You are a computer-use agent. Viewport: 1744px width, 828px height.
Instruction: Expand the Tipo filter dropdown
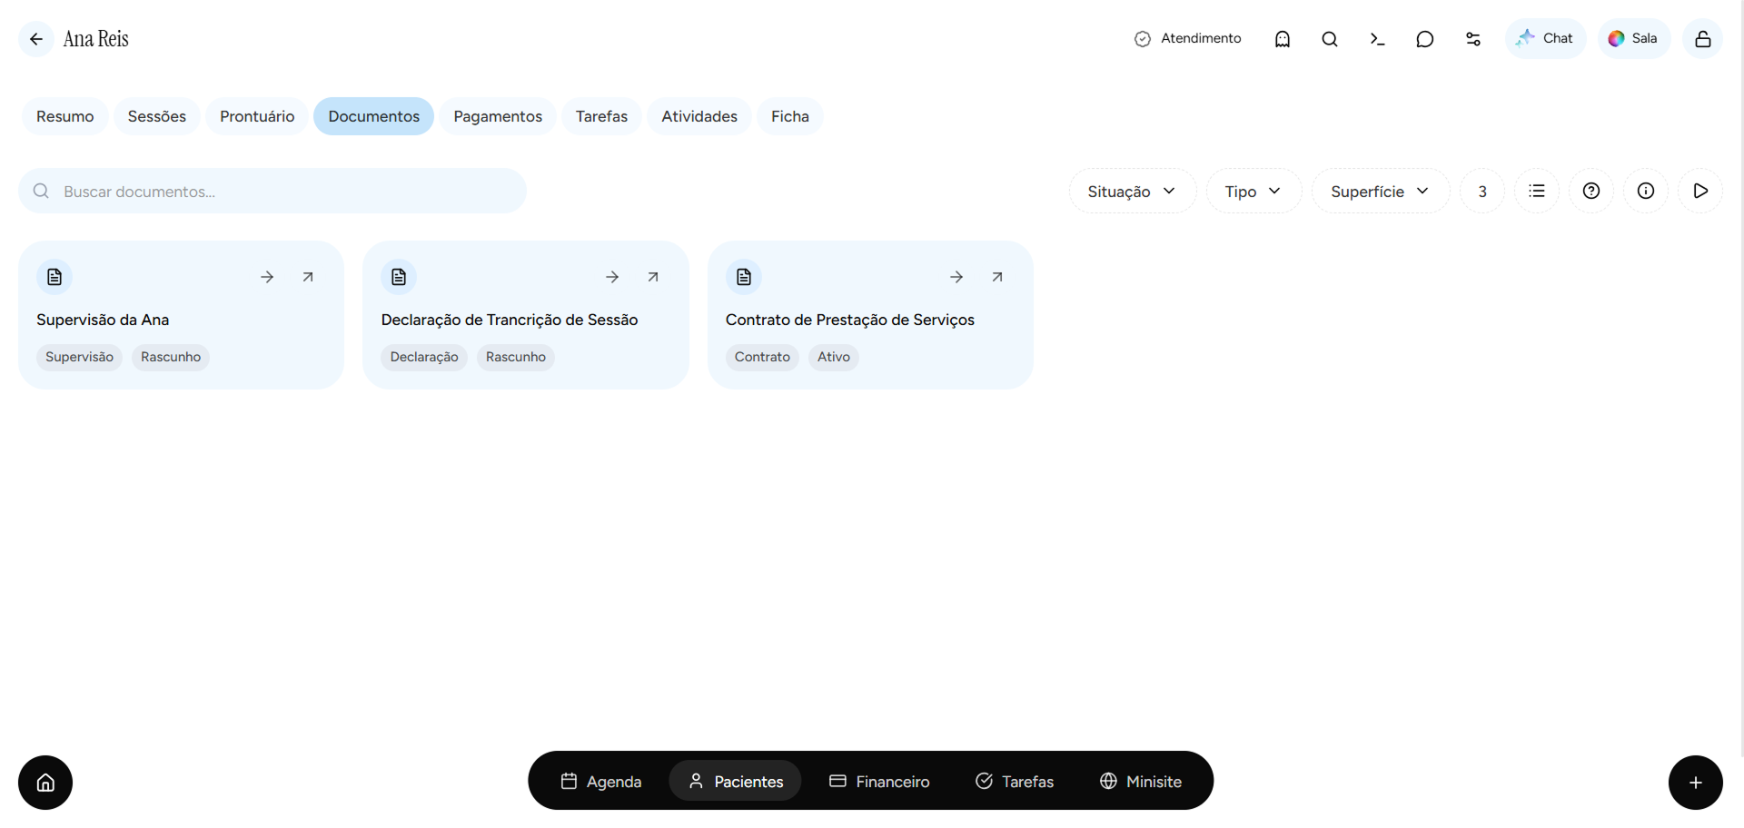click(x=1254, y=191)
